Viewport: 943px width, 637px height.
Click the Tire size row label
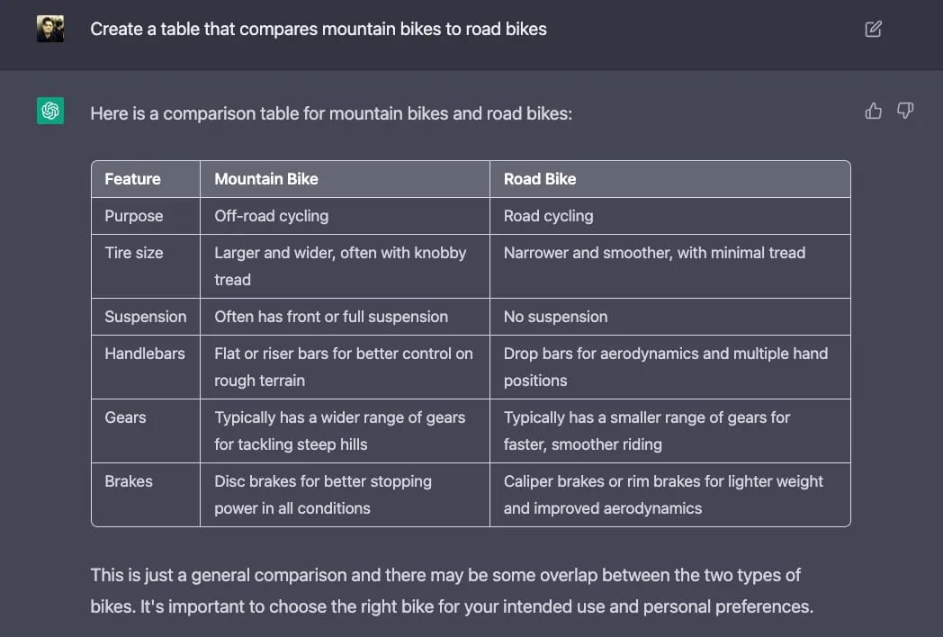click(134, 253)
